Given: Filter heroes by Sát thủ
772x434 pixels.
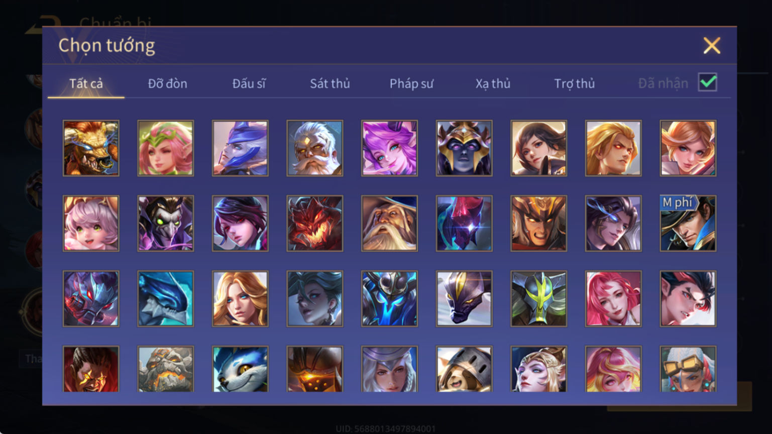Looking at the screenshot, I should coord(330,83).
